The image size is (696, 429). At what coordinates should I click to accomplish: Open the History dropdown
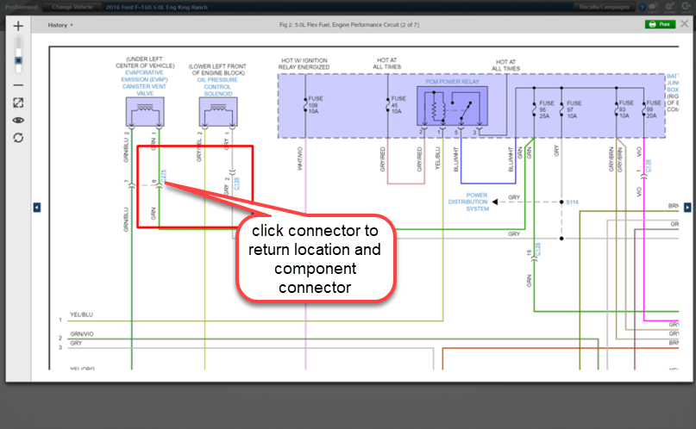pyautogui.click(x=60, y=25)
